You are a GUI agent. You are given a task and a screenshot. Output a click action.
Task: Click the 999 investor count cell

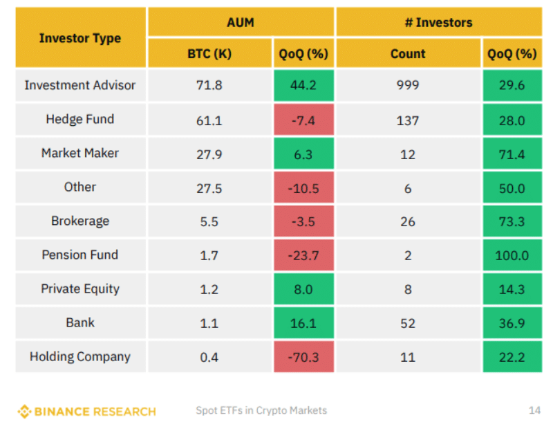(408, 86)
